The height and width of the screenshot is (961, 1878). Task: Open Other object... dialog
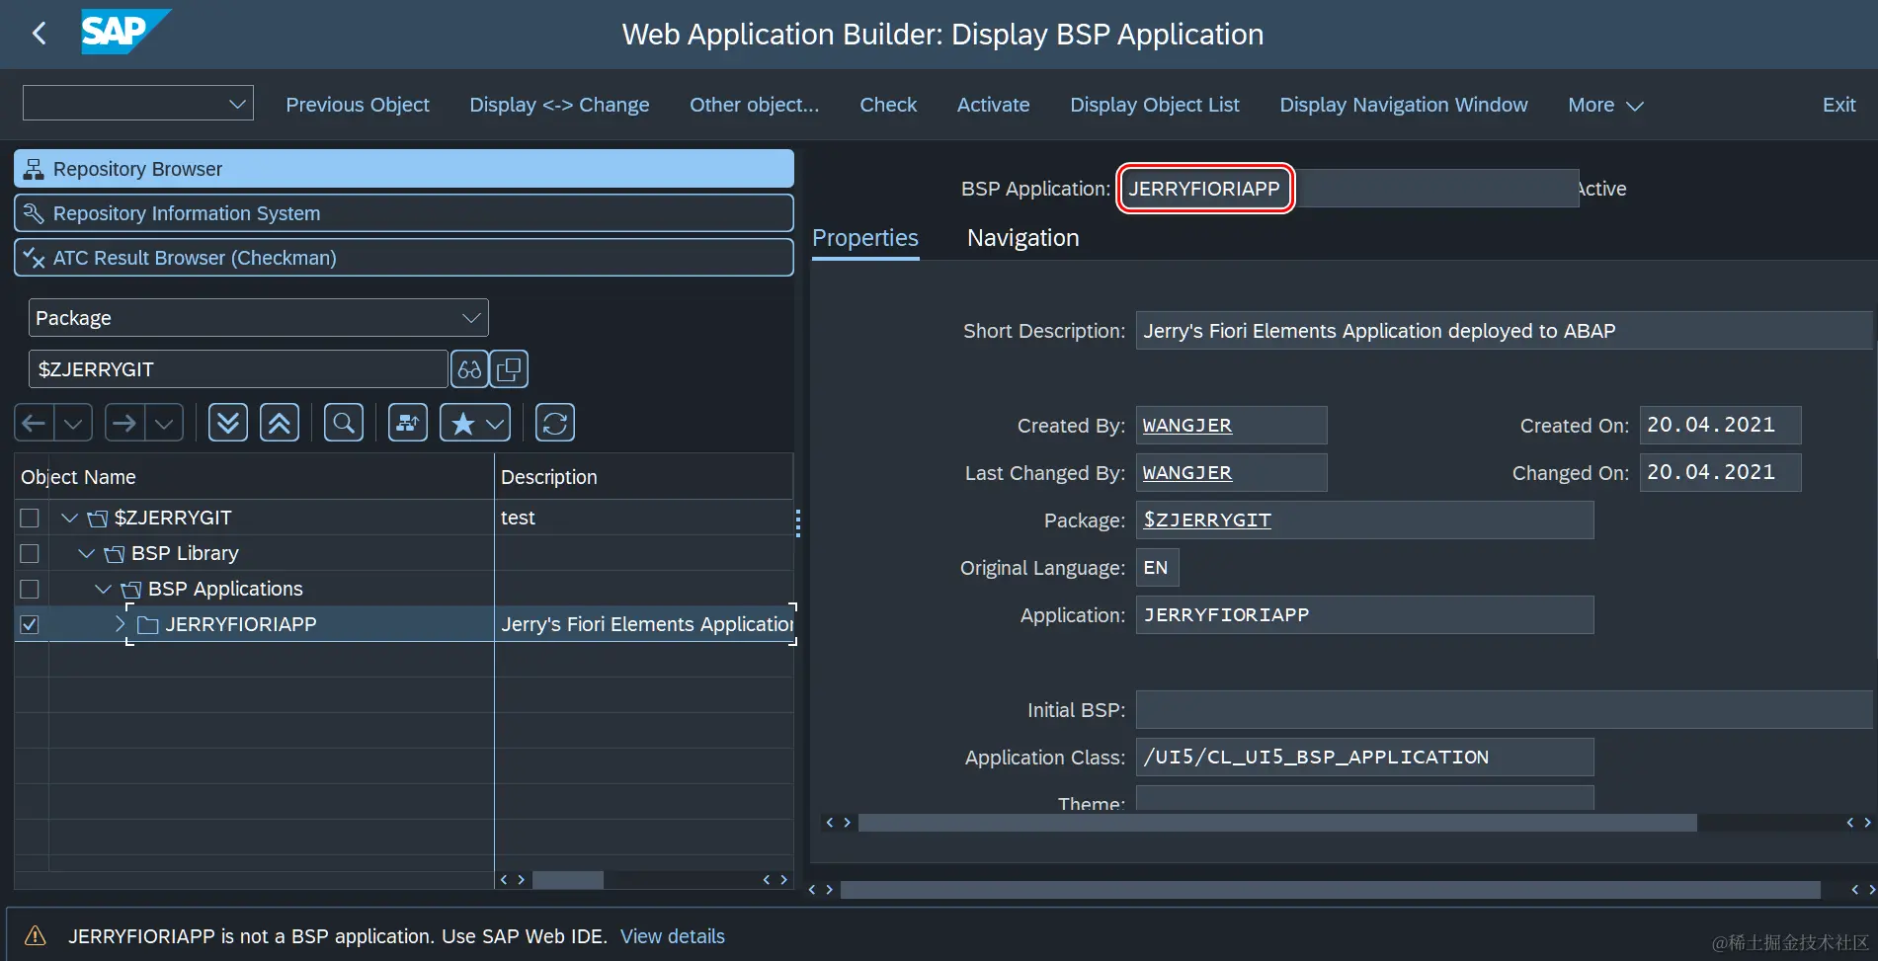755,105
